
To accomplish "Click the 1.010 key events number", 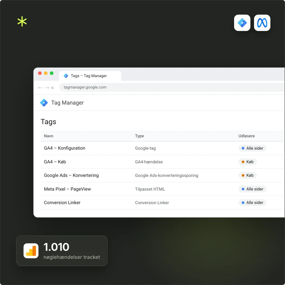I will 56,247.
